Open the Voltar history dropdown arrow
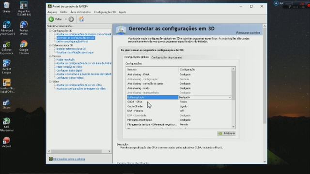Image resolution: width=310 pixels, height=174 pixels. click(x=66, y=19)
